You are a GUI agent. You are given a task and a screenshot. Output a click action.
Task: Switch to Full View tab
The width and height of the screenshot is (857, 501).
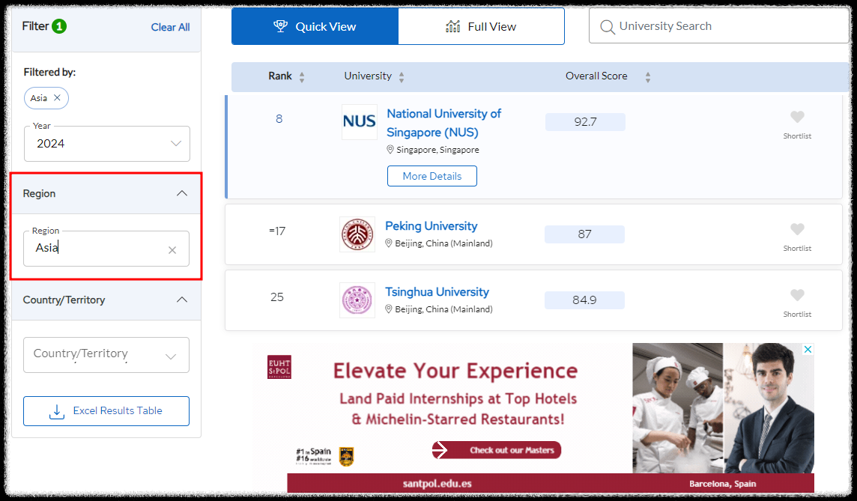(x=481, y=26)
